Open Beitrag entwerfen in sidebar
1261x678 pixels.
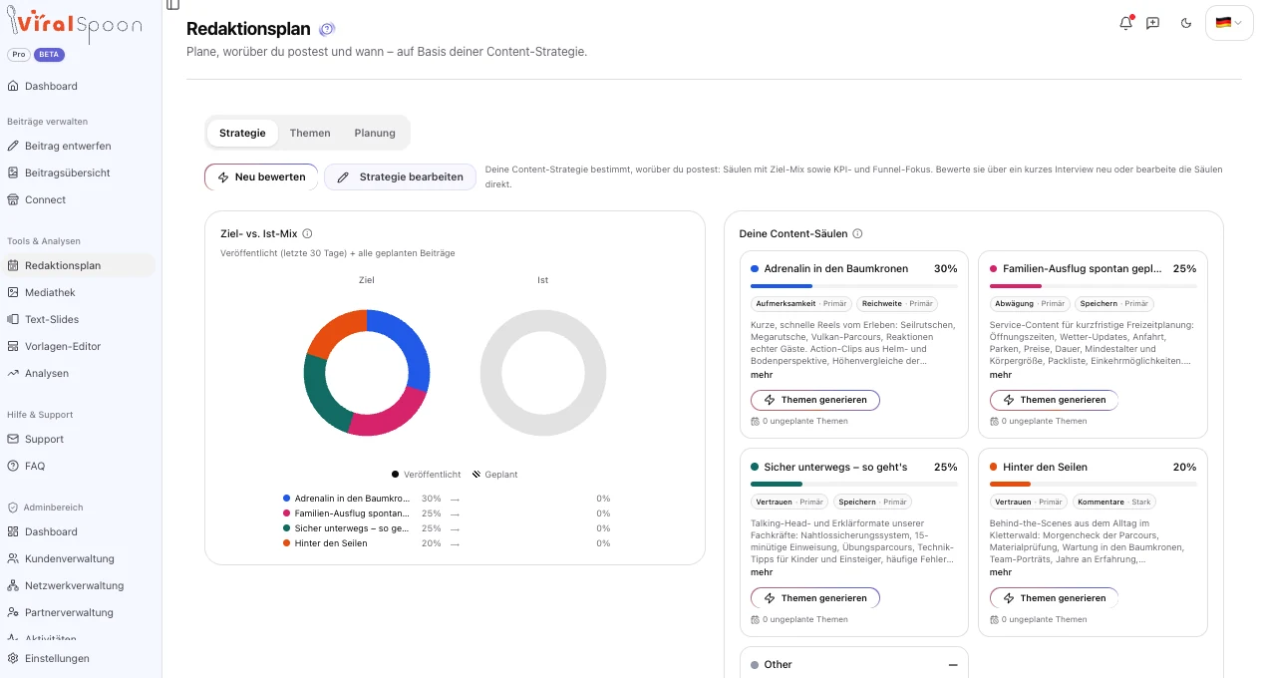coord(80,146)
